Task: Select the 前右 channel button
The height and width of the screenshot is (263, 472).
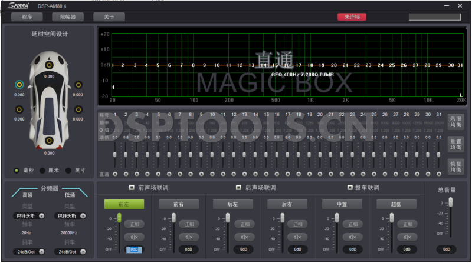Action: tap(179, 204)
